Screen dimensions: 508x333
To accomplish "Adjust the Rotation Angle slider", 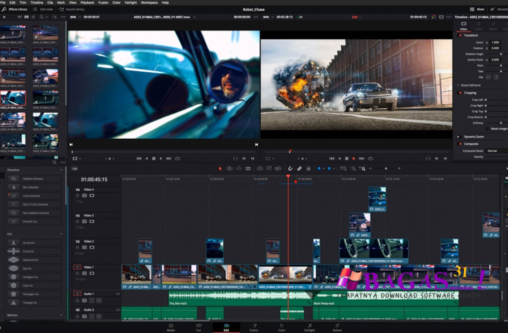I will pyautogui.click(x=501, y=54).
